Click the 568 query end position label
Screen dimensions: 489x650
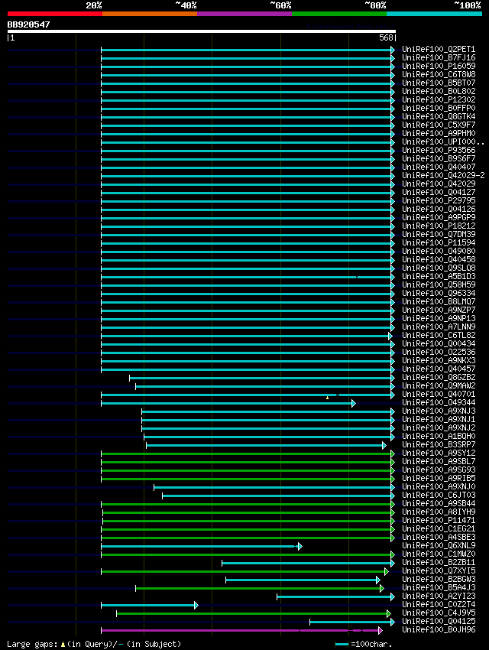(386, 37)
